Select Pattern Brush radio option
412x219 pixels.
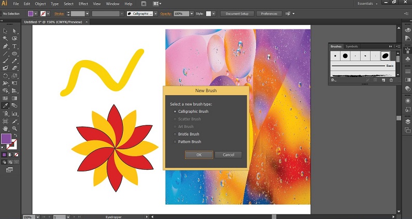[x=175, y=142]
